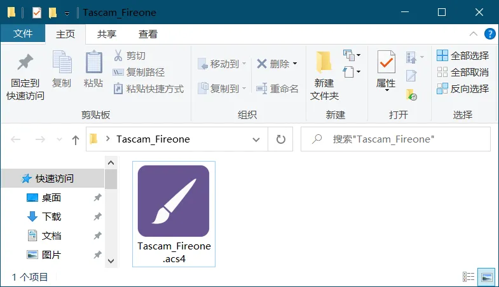Choose Invert Selection in ribbon
The image size is (499, 287).
pyautogui.click(x=463, y=88)
